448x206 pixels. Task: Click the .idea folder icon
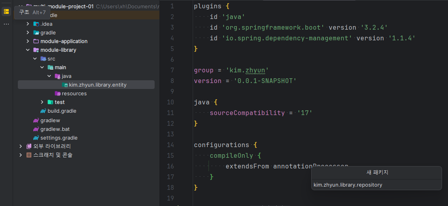coord(36,24)
